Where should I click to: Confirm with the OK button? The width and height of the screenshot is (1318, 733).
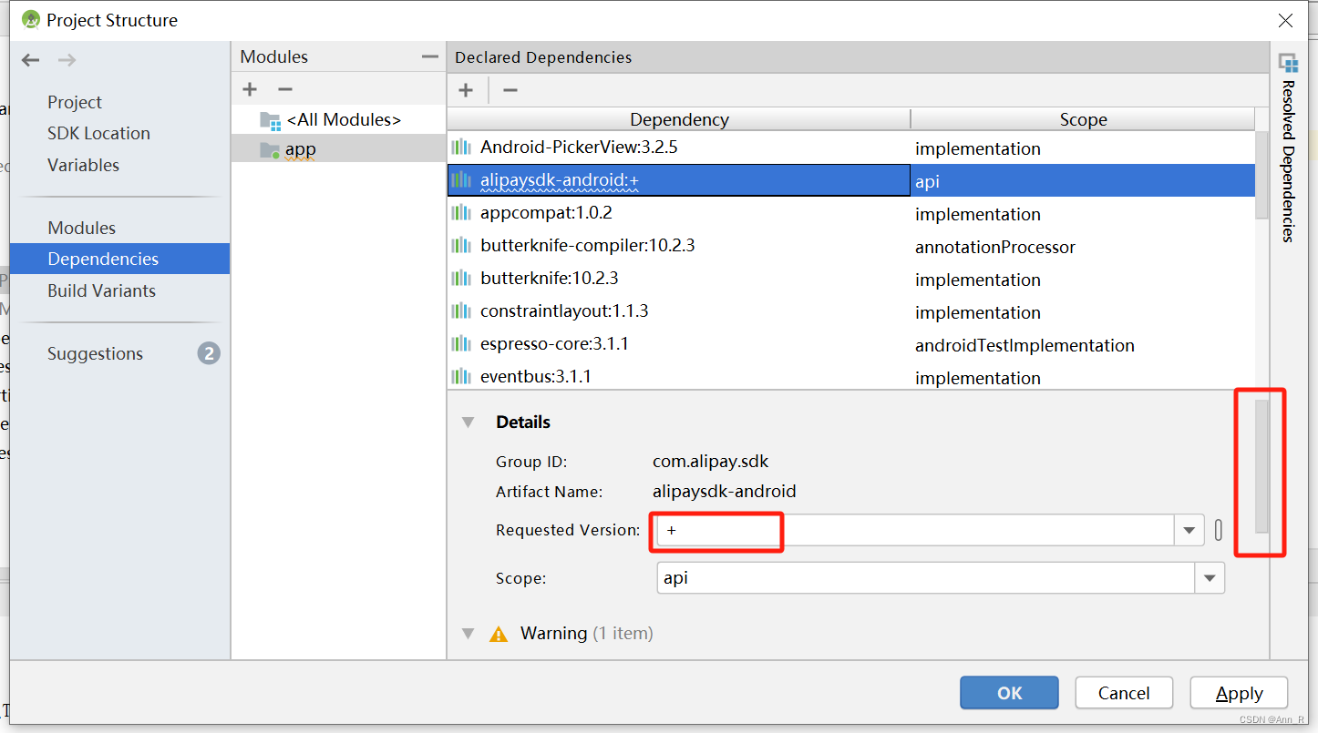(1009, 693)
